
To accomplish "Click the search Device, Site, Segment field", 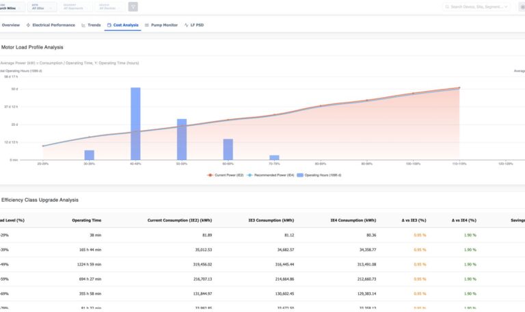I will coord(476,7).
